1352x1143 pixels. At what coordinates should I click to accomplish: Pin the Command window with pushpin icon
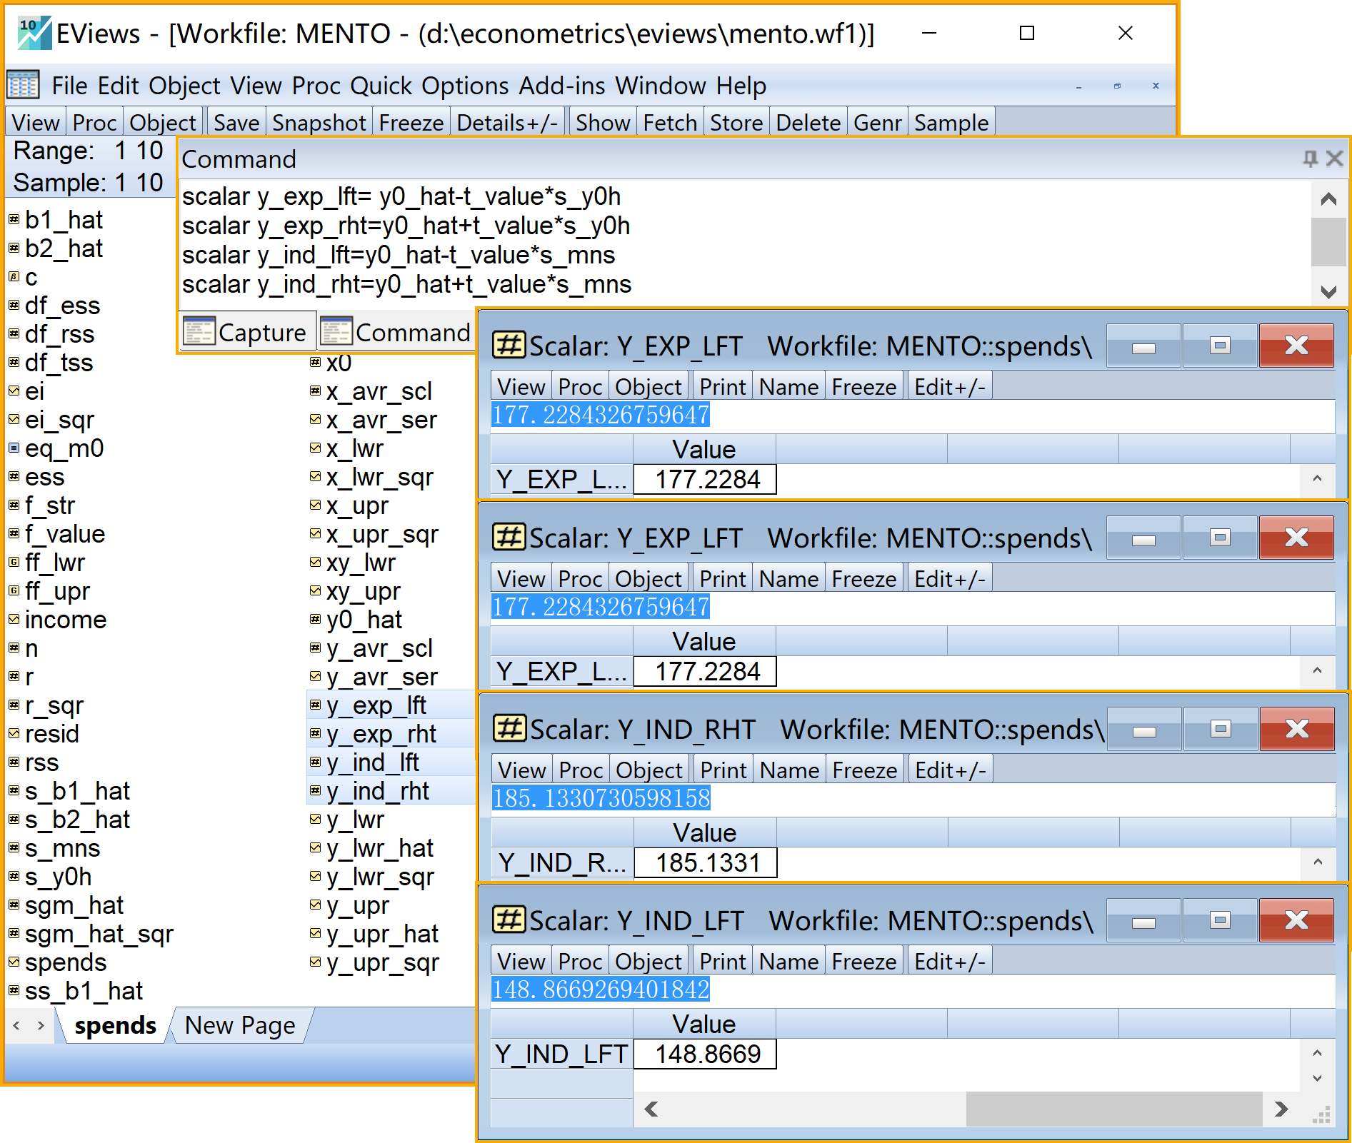point(1310,158)
